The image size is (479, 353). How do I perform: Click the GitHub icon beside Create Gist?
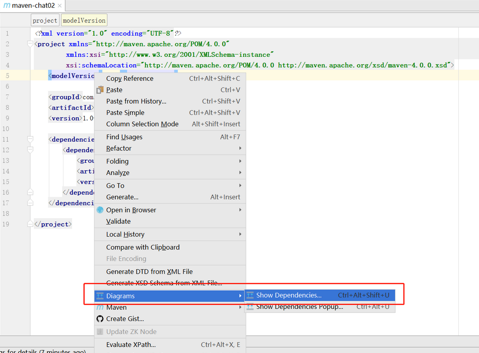pyautogui.click(x=100, y=319)
